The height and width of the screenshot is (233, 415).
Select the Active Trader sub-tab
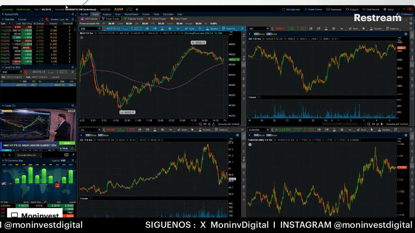click(x=157, y=19)
